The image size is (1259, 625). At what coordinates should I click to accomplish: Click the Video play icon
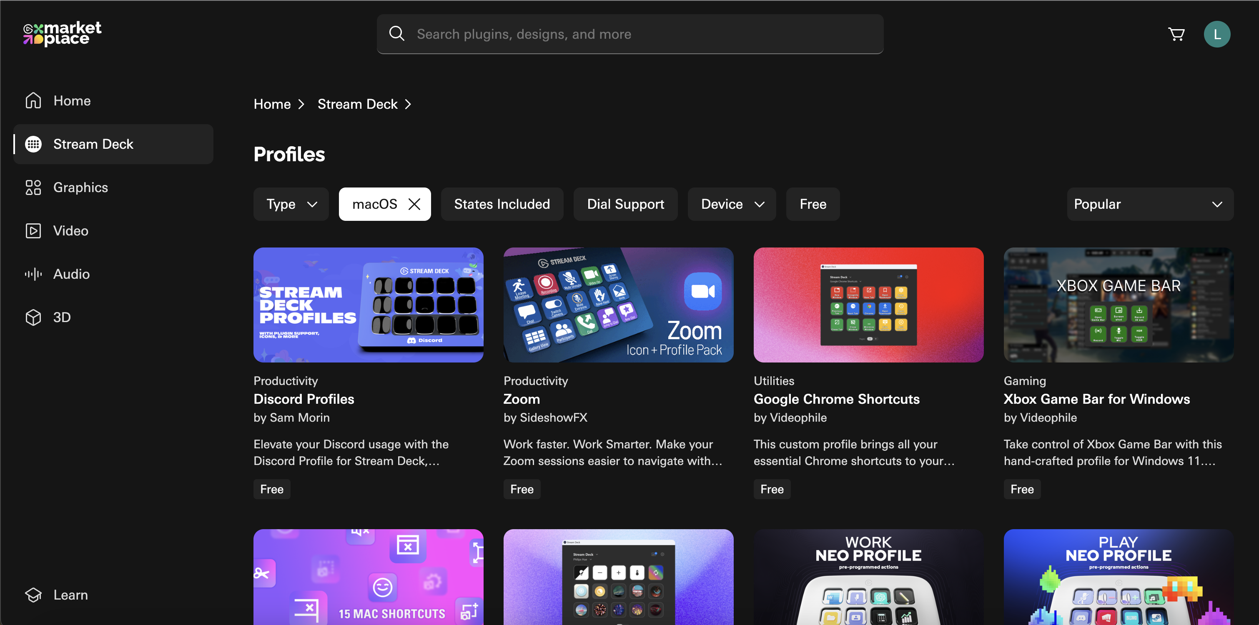(x=33, y=230)
